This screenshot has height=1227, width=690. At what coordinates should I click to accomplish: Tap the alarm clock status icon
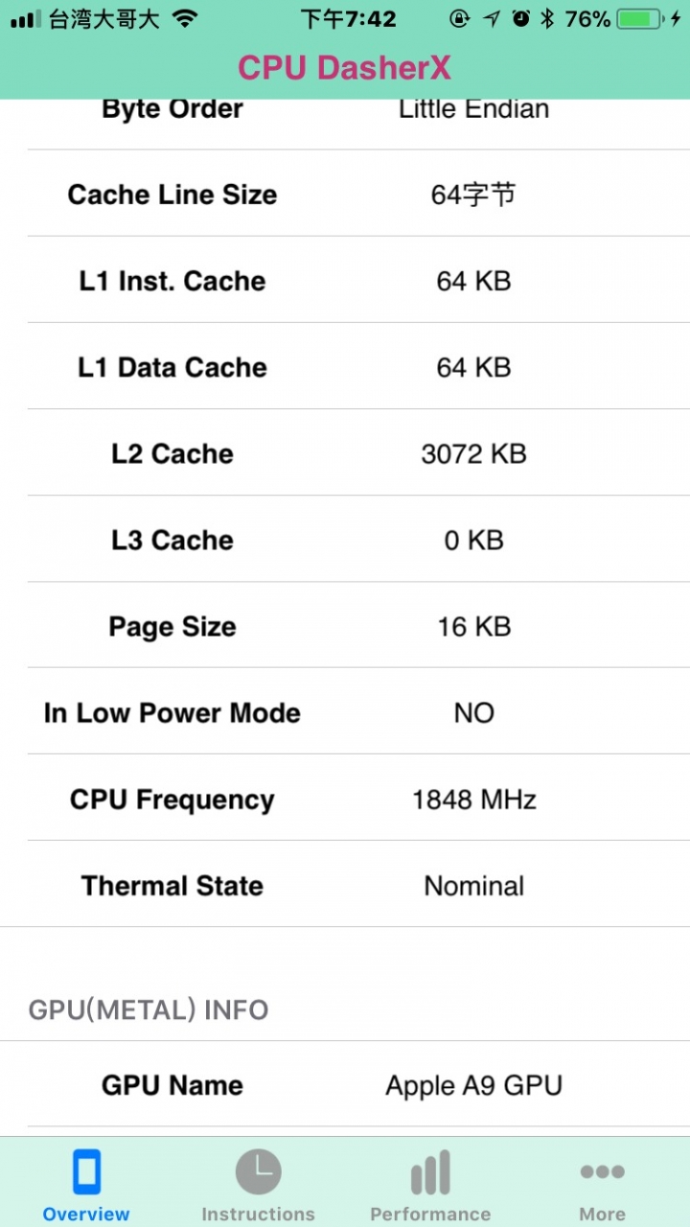[x=520, y=18]
